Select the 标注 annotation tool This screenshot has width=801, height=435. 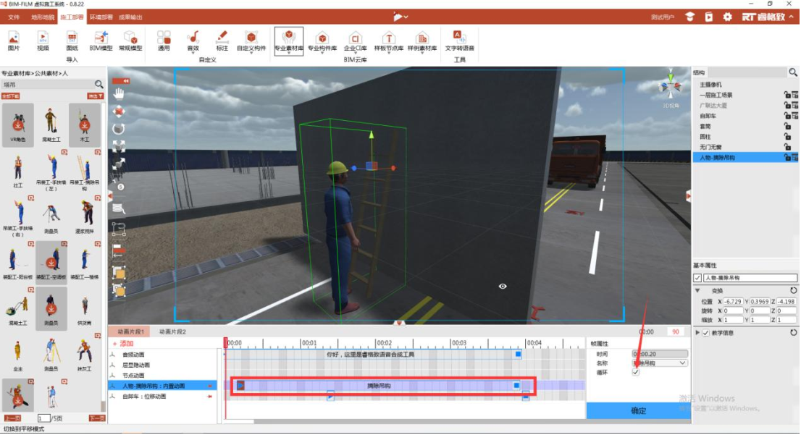pos(222,41)
